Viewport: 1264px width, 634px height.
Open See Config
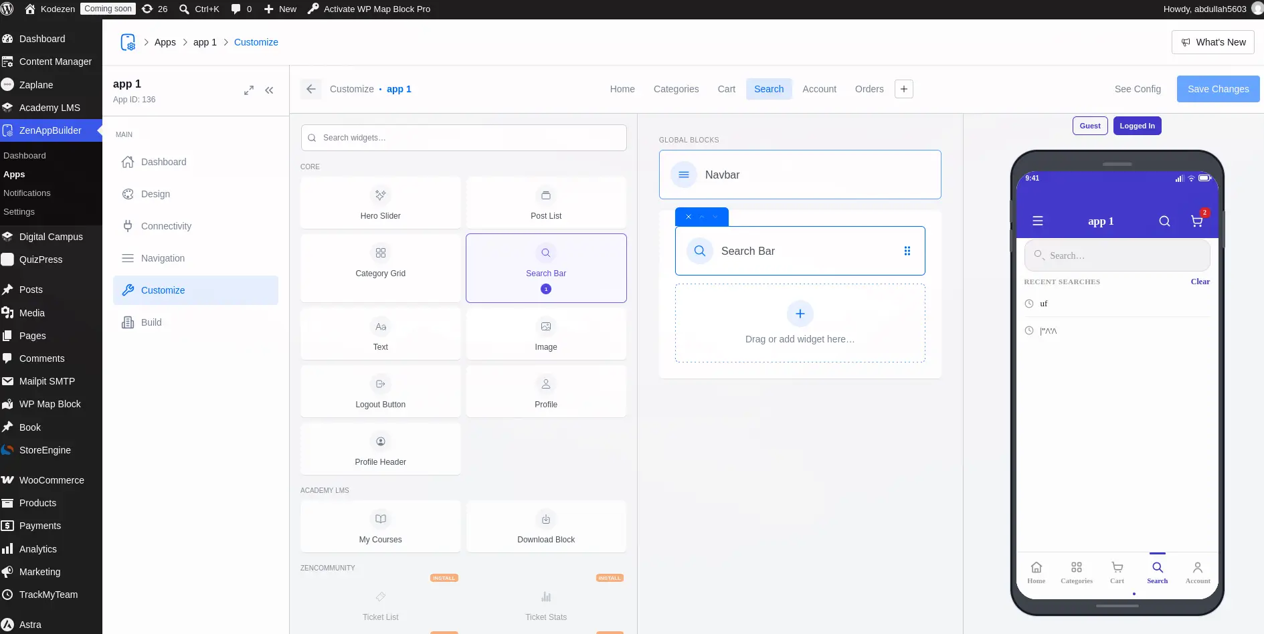pyautogui.click(x=1138, y=89)
